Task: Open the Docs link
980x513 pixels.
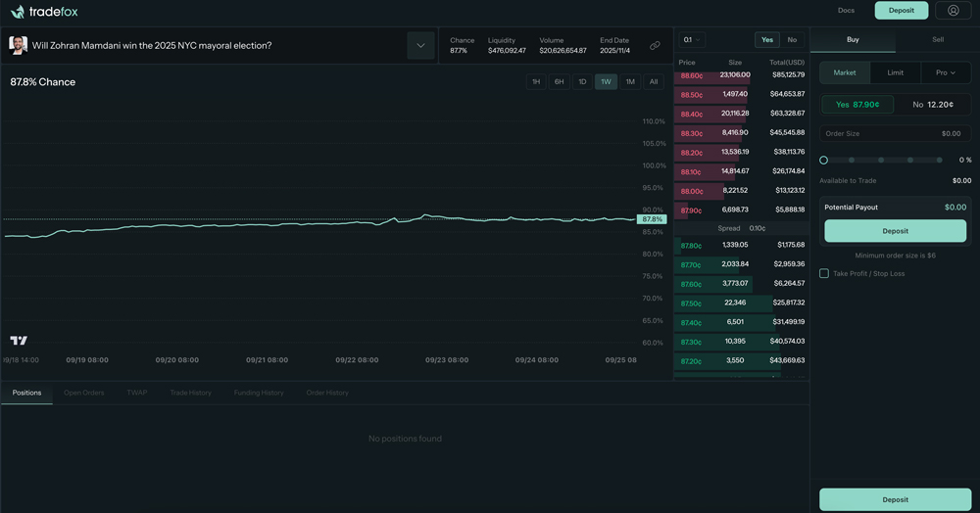Action: 846,11
